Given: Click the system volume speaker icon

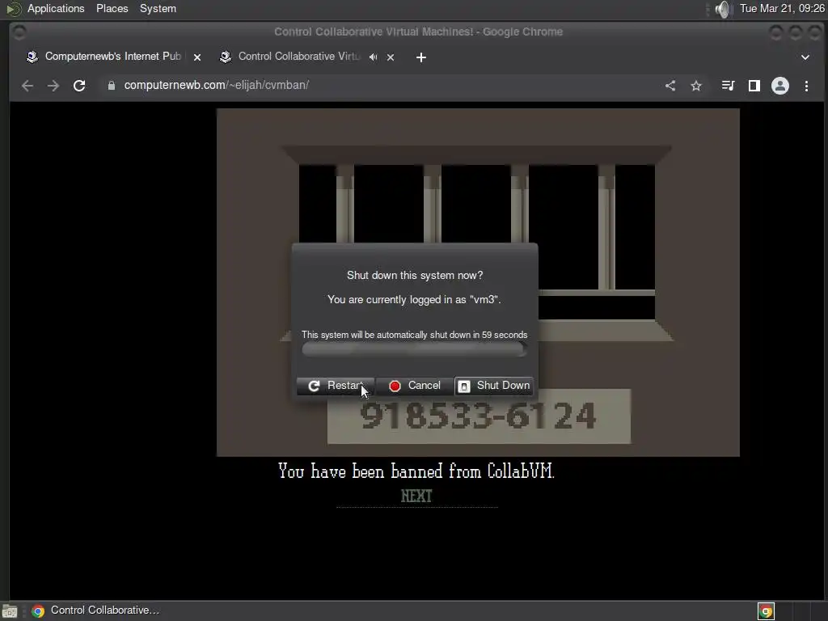Looking at the screenshot, I should tap(722, 9).
